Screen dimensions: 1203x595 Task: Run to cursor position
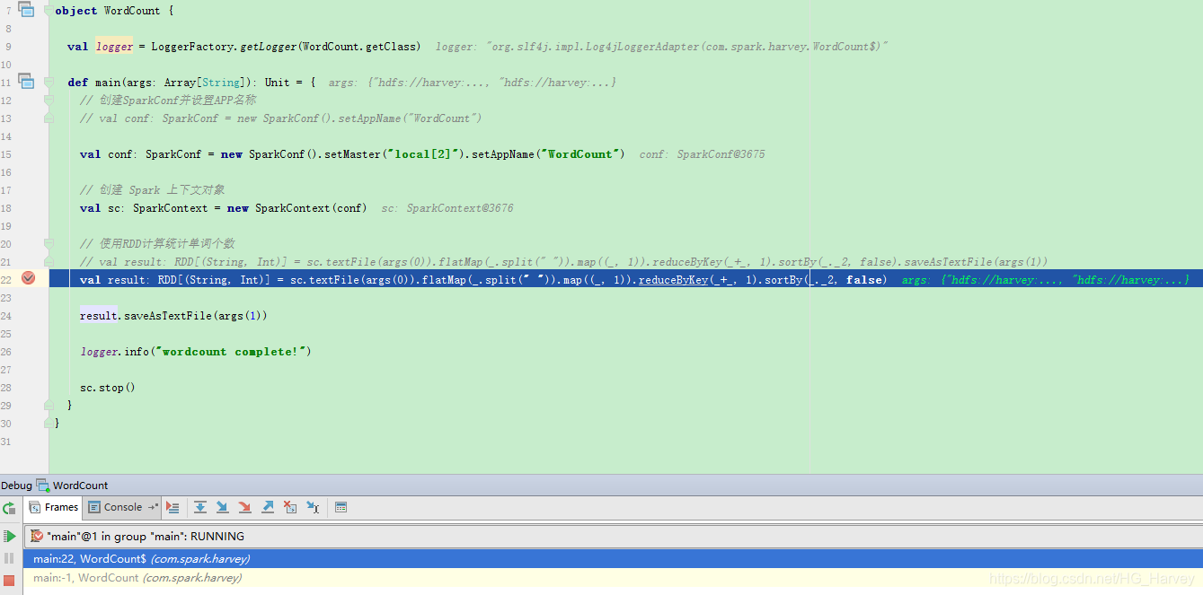pyautogui.click(x=313, y=507)
